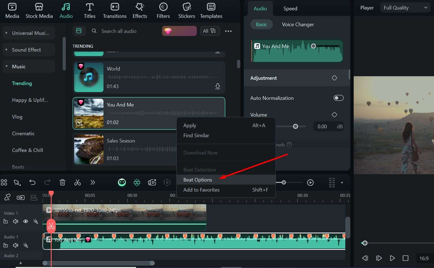The height and width of the screenshot is (268, 434).
Task: Split clip with the scissors tool
Action: coord(78,182)
